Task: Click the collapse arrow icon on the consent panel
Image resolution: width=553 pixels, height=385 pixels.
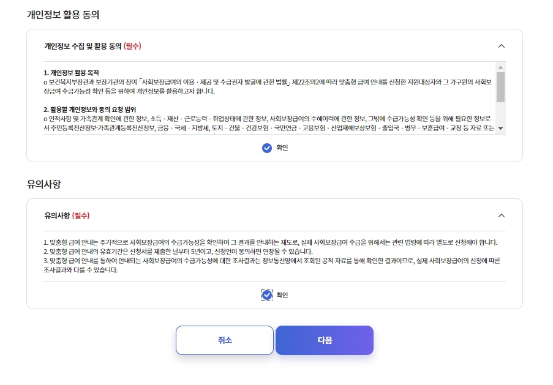Action: click(x=502, y=46)
